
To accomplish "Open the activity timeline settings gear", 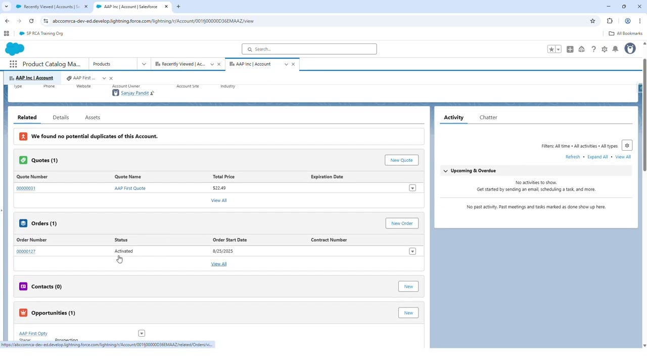I will click(627, 146).
